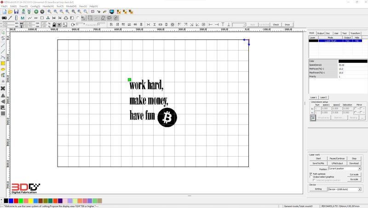Switch to the Transform tab
This screenshot has height=208, width=368.
[x=355, y=33]
